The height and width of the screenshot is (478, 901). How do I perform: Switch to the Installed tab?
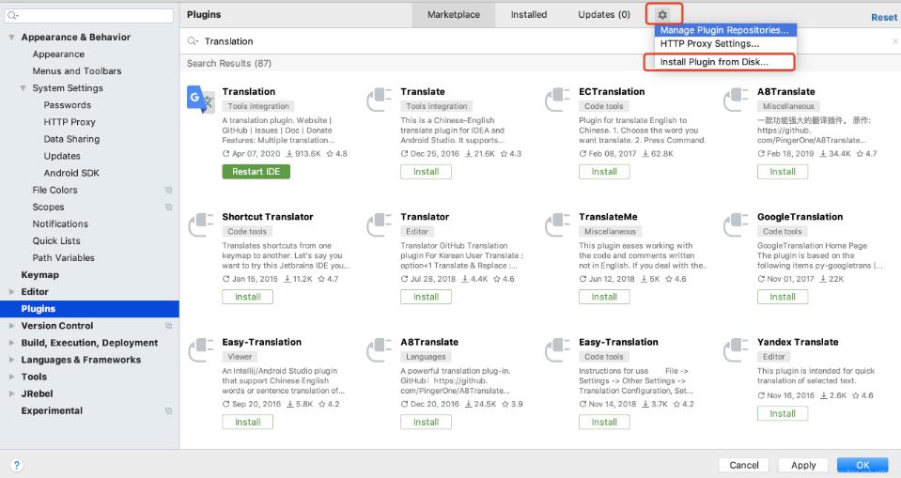529,15
